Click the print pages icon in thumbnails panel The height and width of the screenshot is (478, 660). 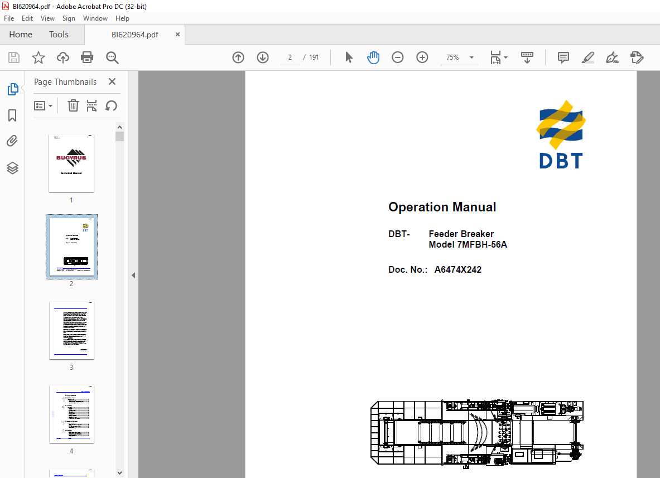point(91,105)
